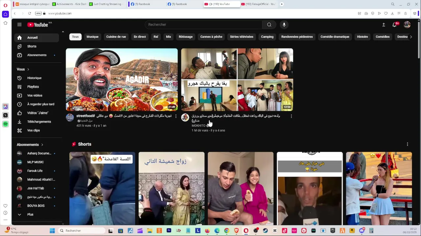Open Abonnements in the sidebar
The width and height of the screenshot is (421, 236).
pos(37,55)
